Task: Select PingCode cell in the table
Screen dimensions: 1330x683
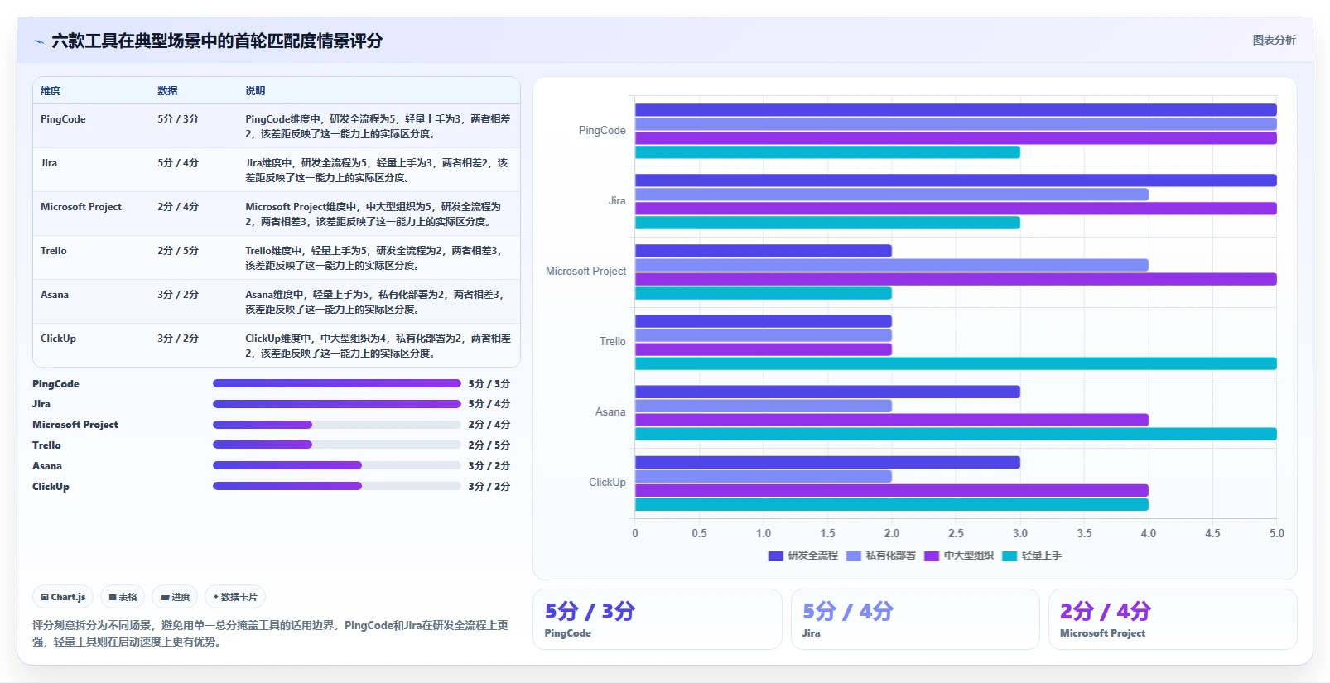Action: (x=63, y=119)
